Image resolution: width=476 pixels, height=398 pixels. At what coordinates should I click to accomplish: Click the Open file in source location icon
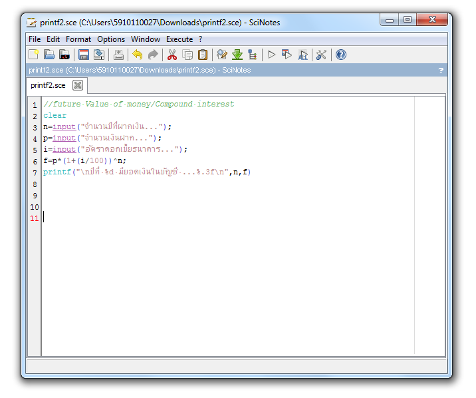pyautogui.click(x=64, y=55)
